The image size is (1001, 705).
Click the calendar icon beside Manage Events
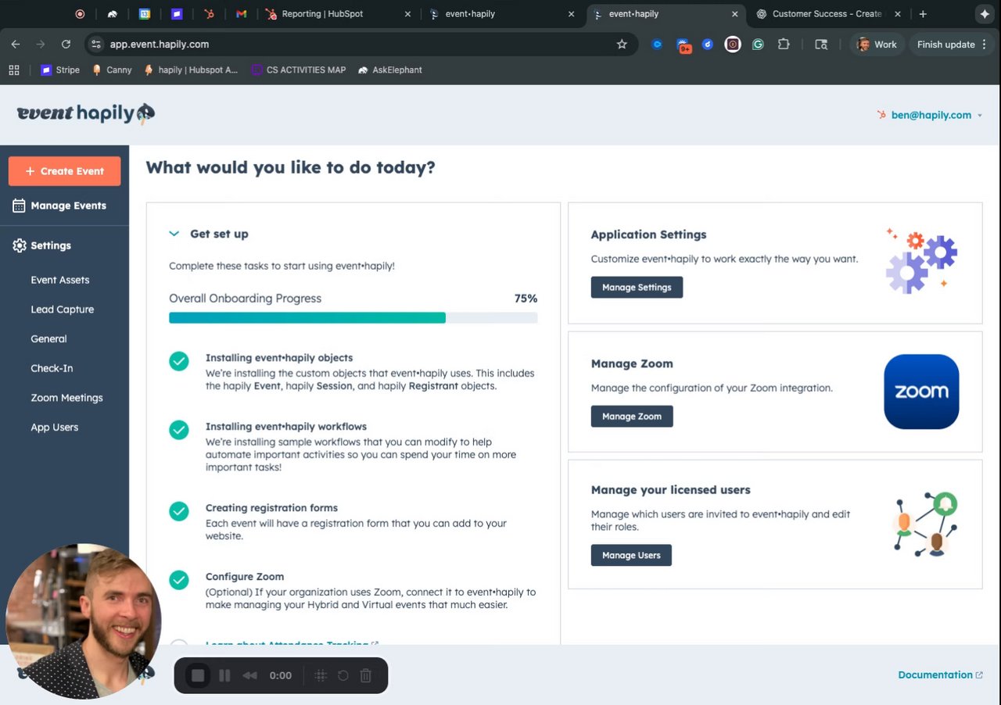(19, 206)
